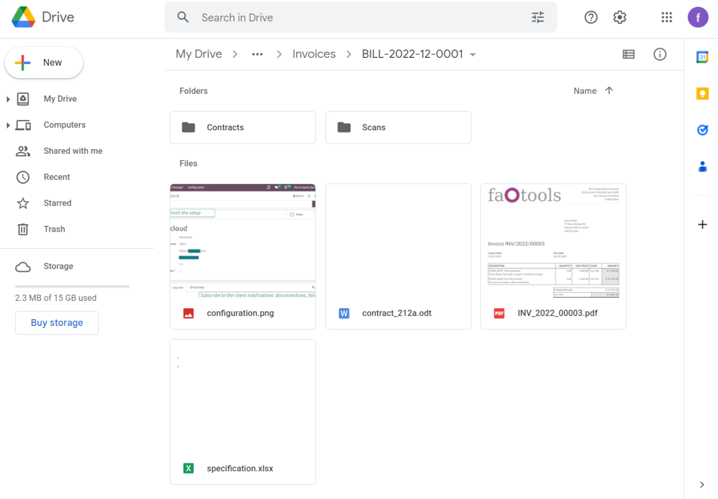Click the Scans folder icon
The image size is (718, 499).
[x=344, y=127]
